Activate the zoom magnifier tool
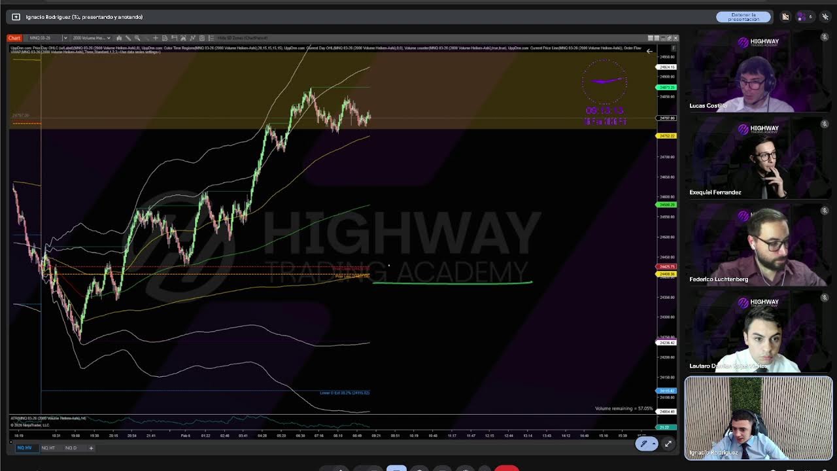This screenshot has width=837, height=471. [x=137, y=38]
